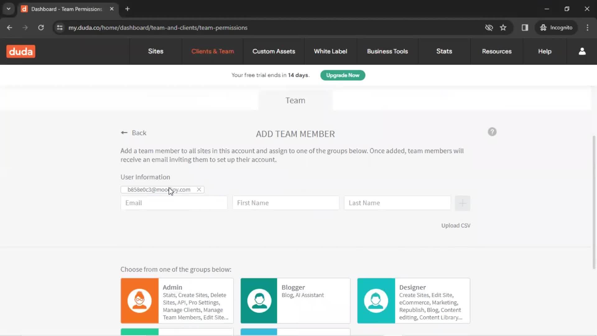Image resolution: width=597 pixels, height=336 pixels.
Task: Click the tracking protection eye icon
Action: 489,28
